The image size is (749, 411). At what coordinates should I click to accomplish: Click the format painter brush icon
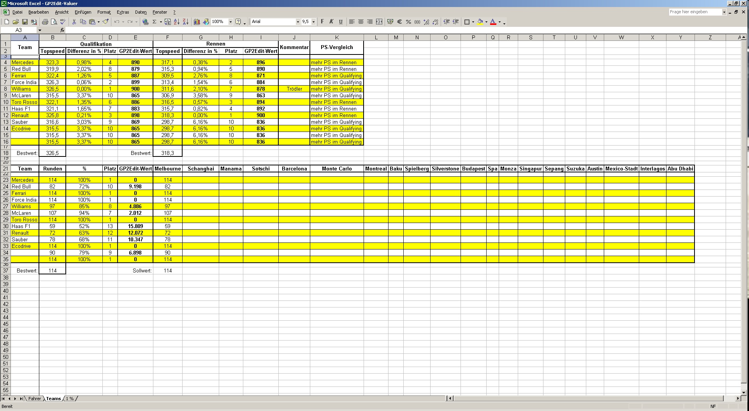[x=105, y=22]
